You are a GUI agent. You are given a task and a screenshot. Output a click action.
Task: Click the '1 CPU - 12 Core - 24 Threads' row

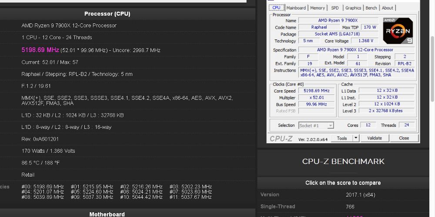tap(57, 37)
